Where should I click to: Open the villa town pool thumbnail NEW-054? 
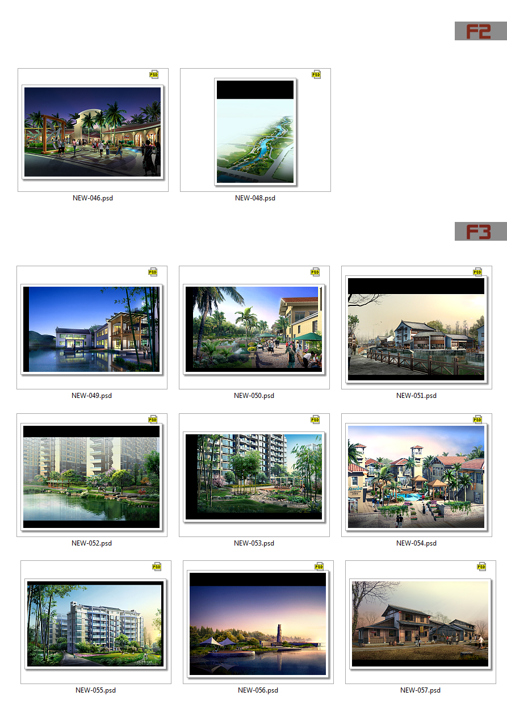tap(416, 476)
